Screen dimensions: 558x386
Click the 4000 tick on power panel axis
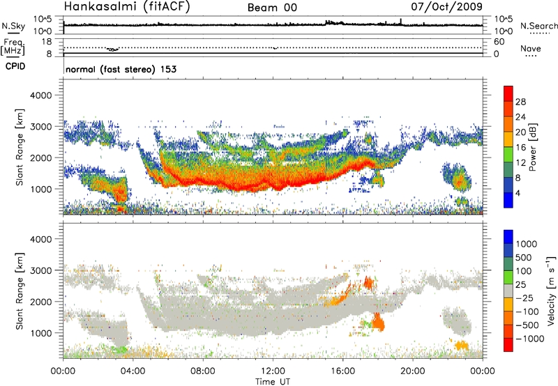[x=40, y=95]
